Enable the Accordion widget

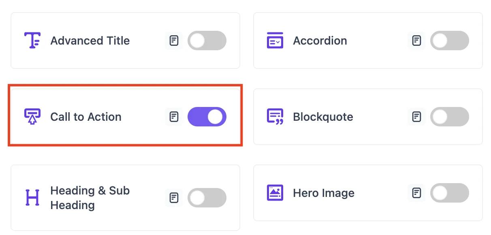(x=449, y=40)
